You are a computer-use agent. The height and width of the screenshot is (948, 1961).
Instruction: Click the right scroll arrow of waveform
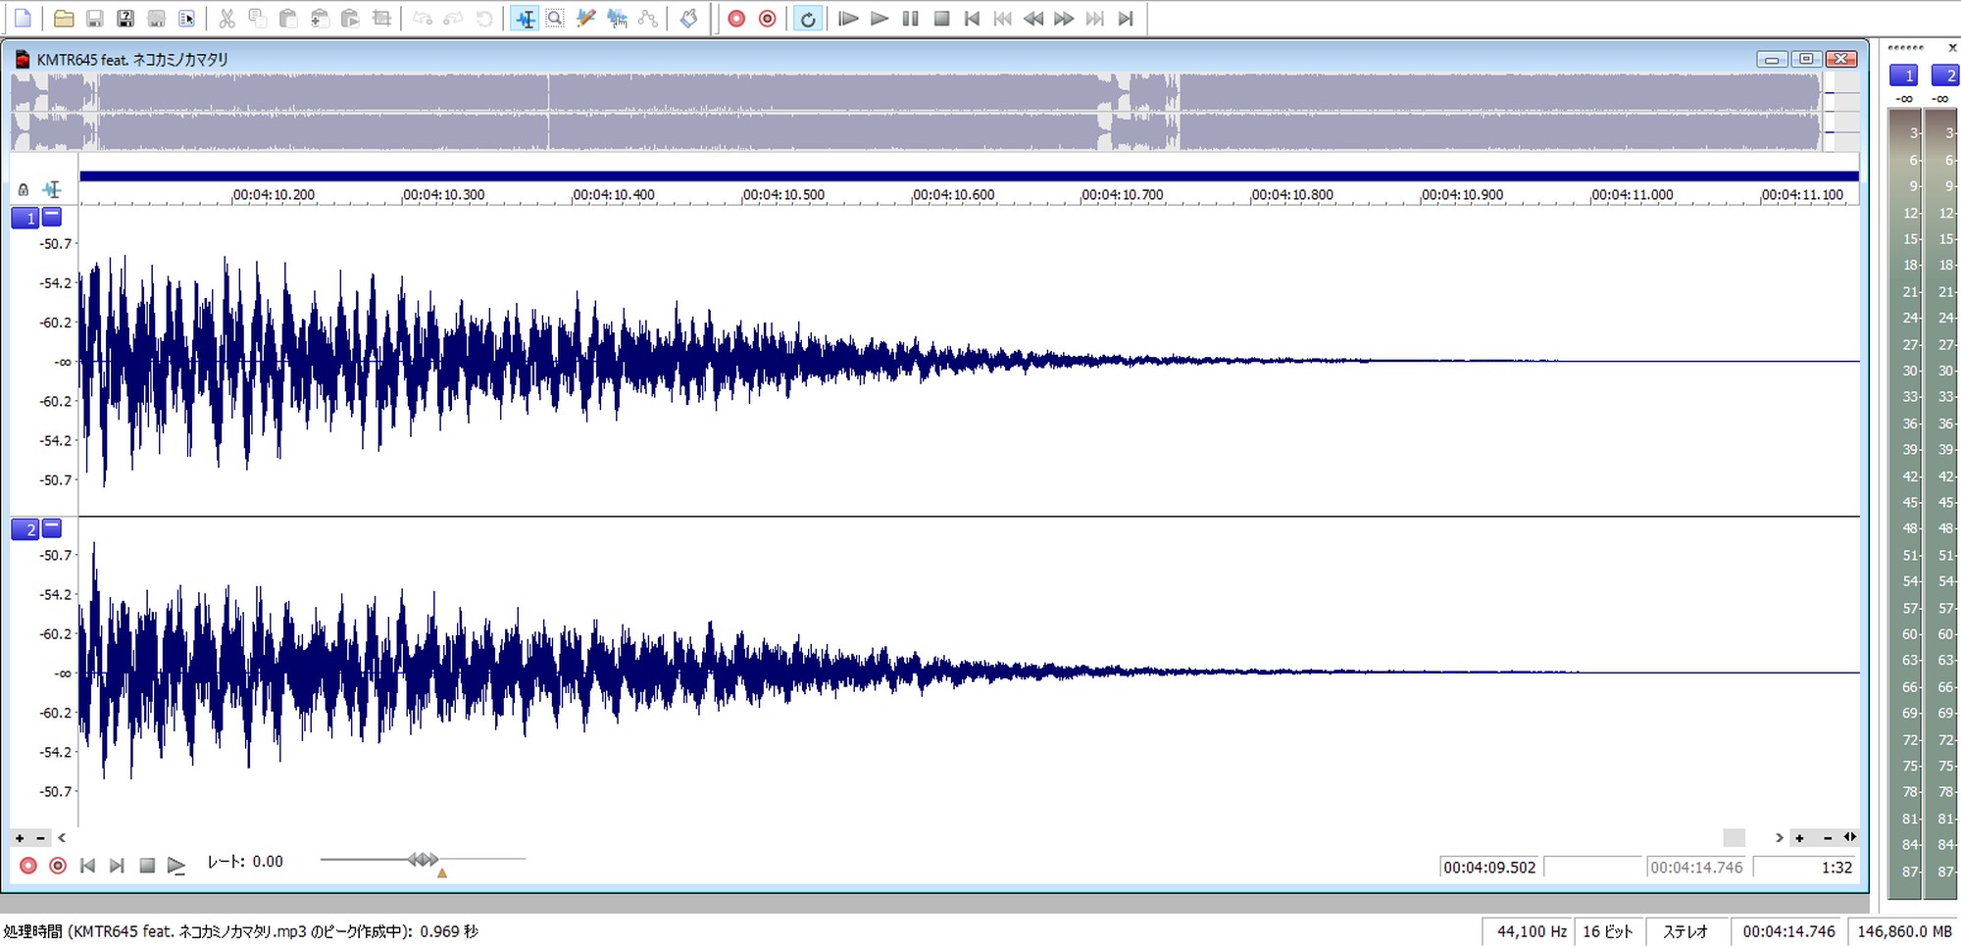[x=1779, y=838]
